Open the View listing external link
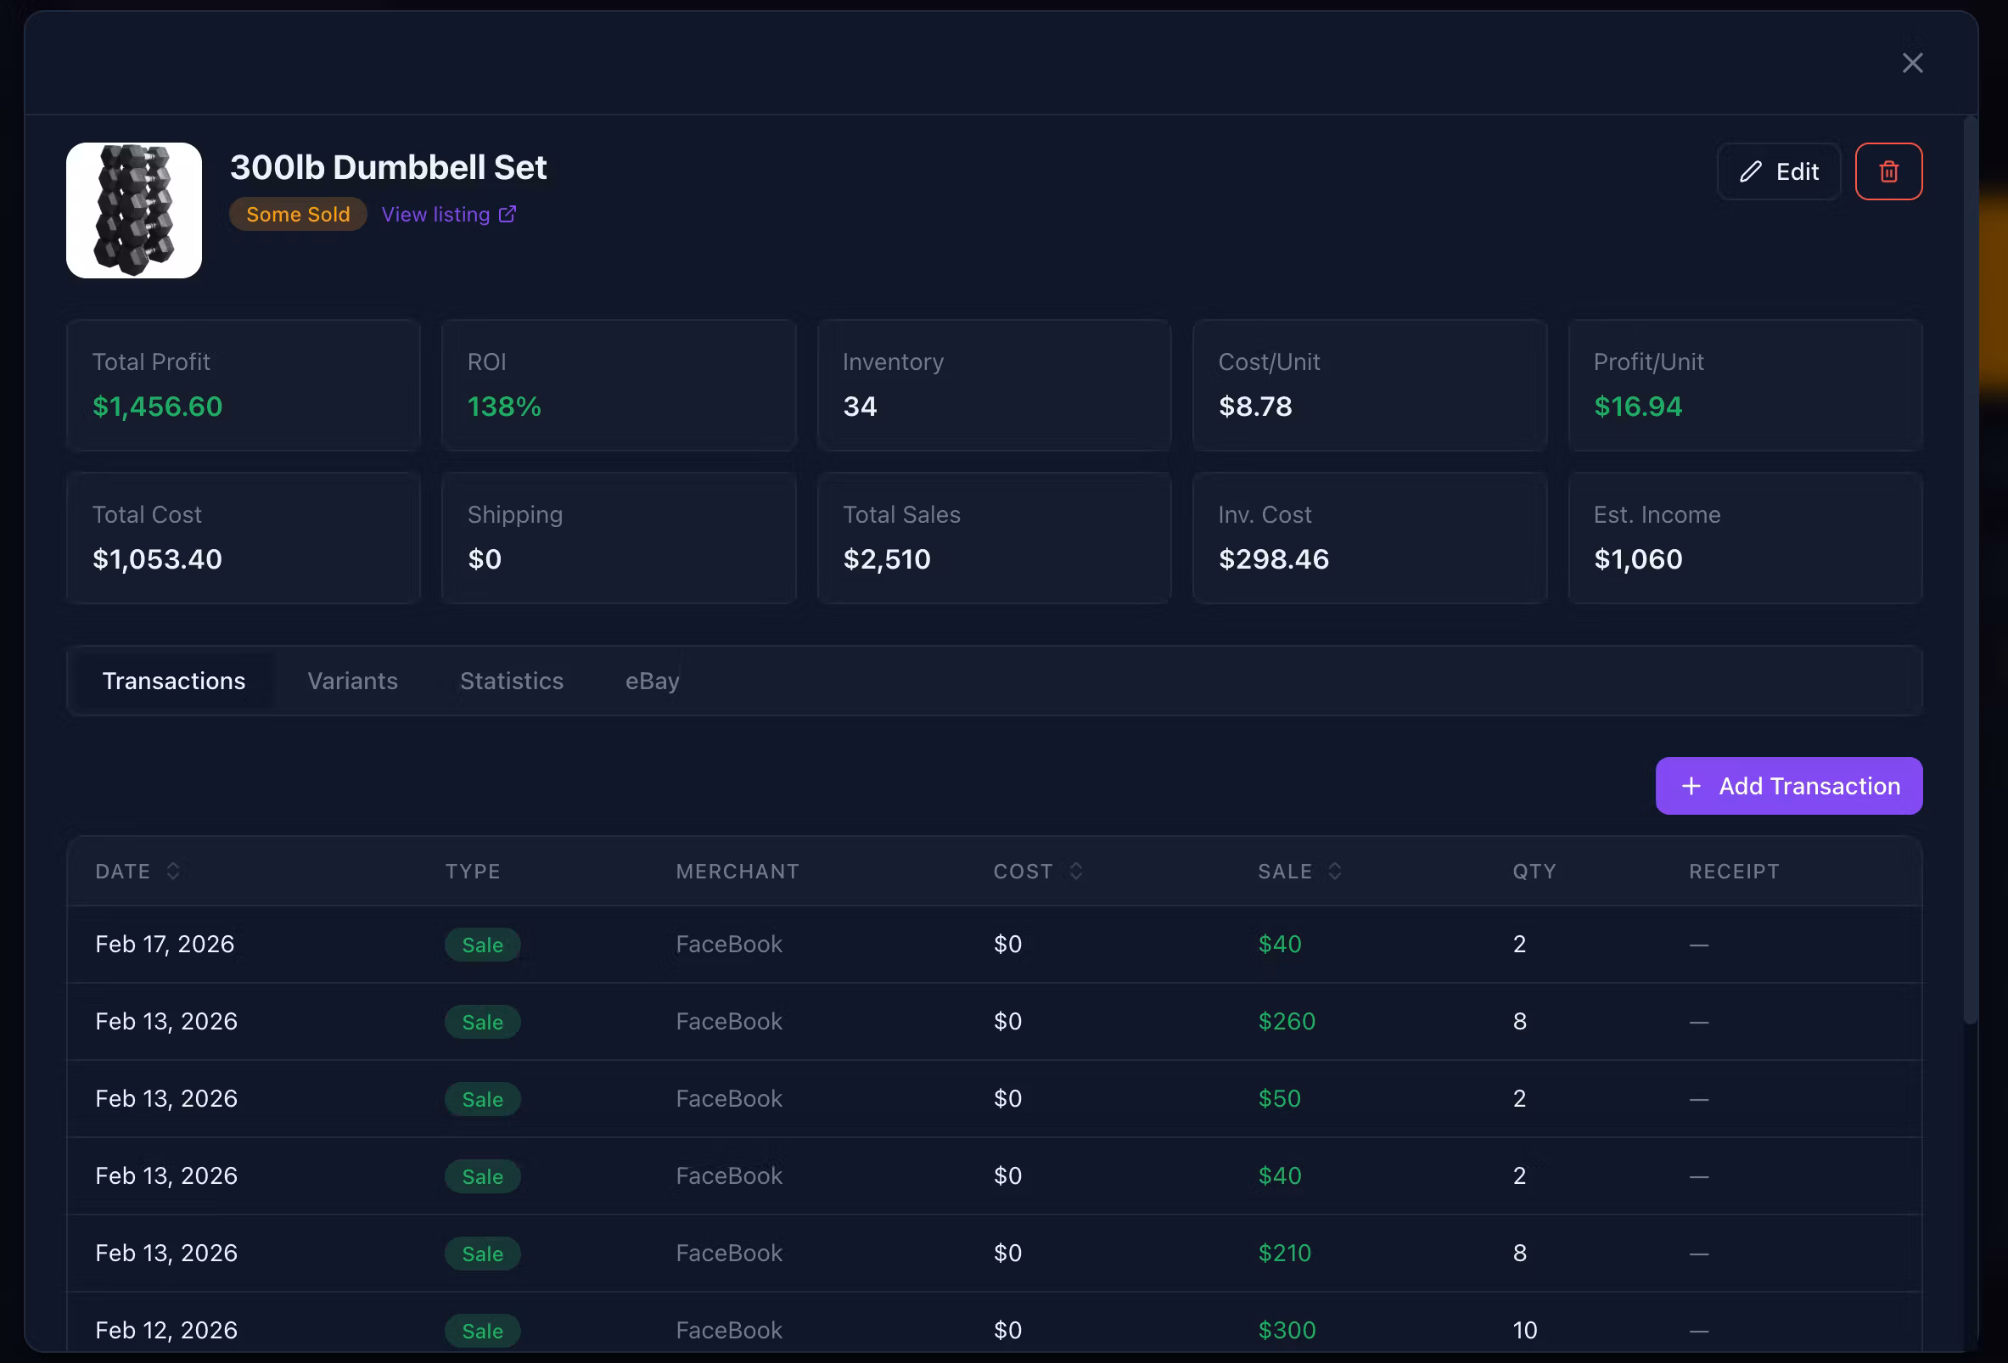 click(448, 215)
